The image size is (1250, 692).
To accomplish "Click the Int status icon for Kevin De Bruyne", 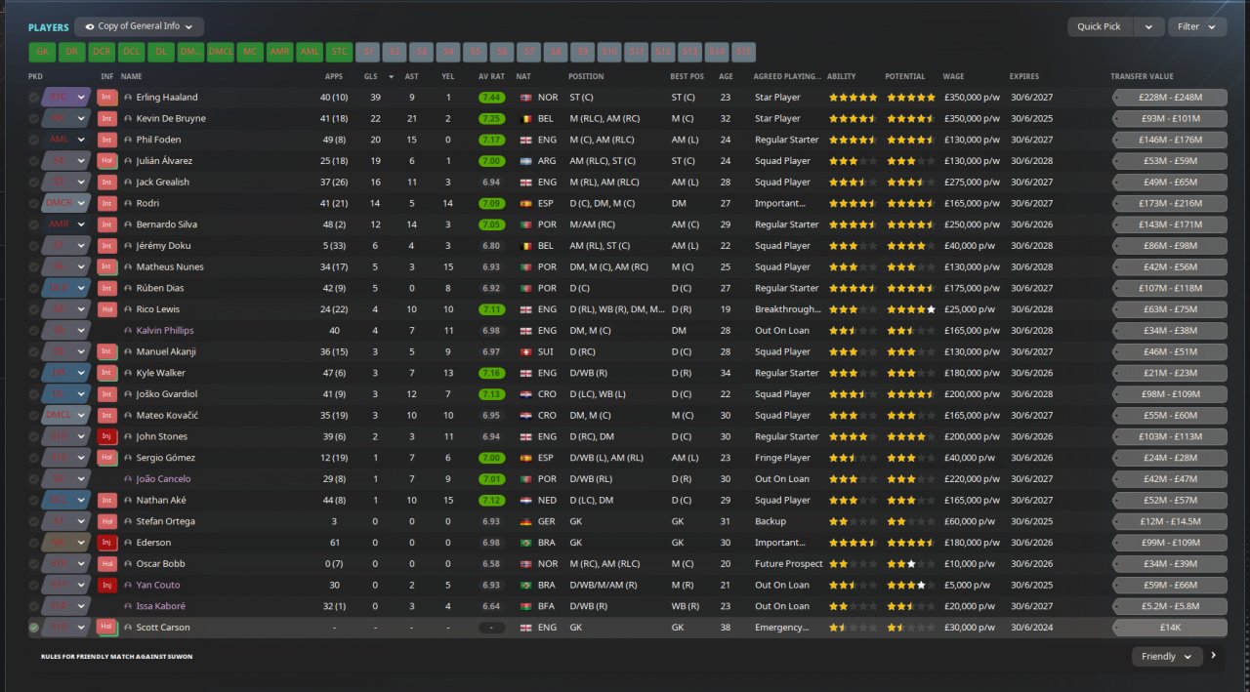I will 107,119.
